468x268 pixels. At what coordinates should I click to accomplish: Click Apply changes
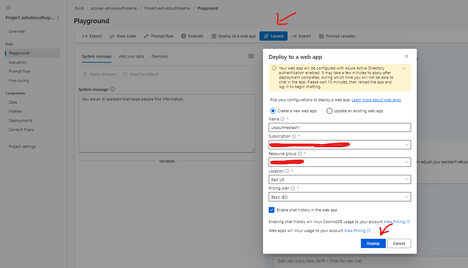(99, 74)
